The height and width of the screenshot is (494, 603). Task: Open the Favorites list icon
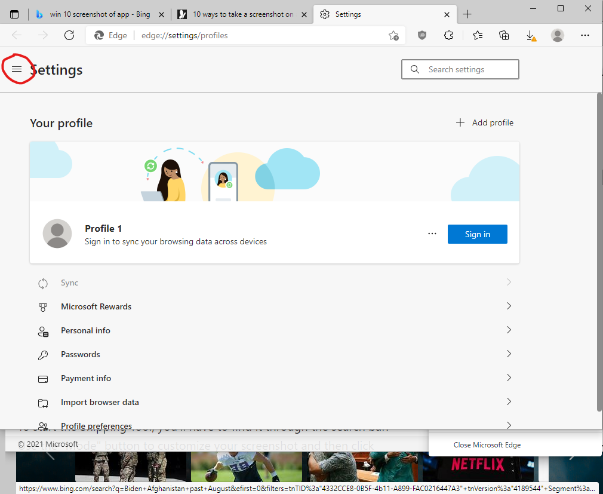[477, 35]
